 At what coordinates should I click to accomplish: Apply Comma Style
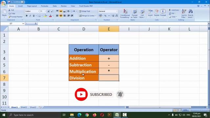[x=109, y=16]
